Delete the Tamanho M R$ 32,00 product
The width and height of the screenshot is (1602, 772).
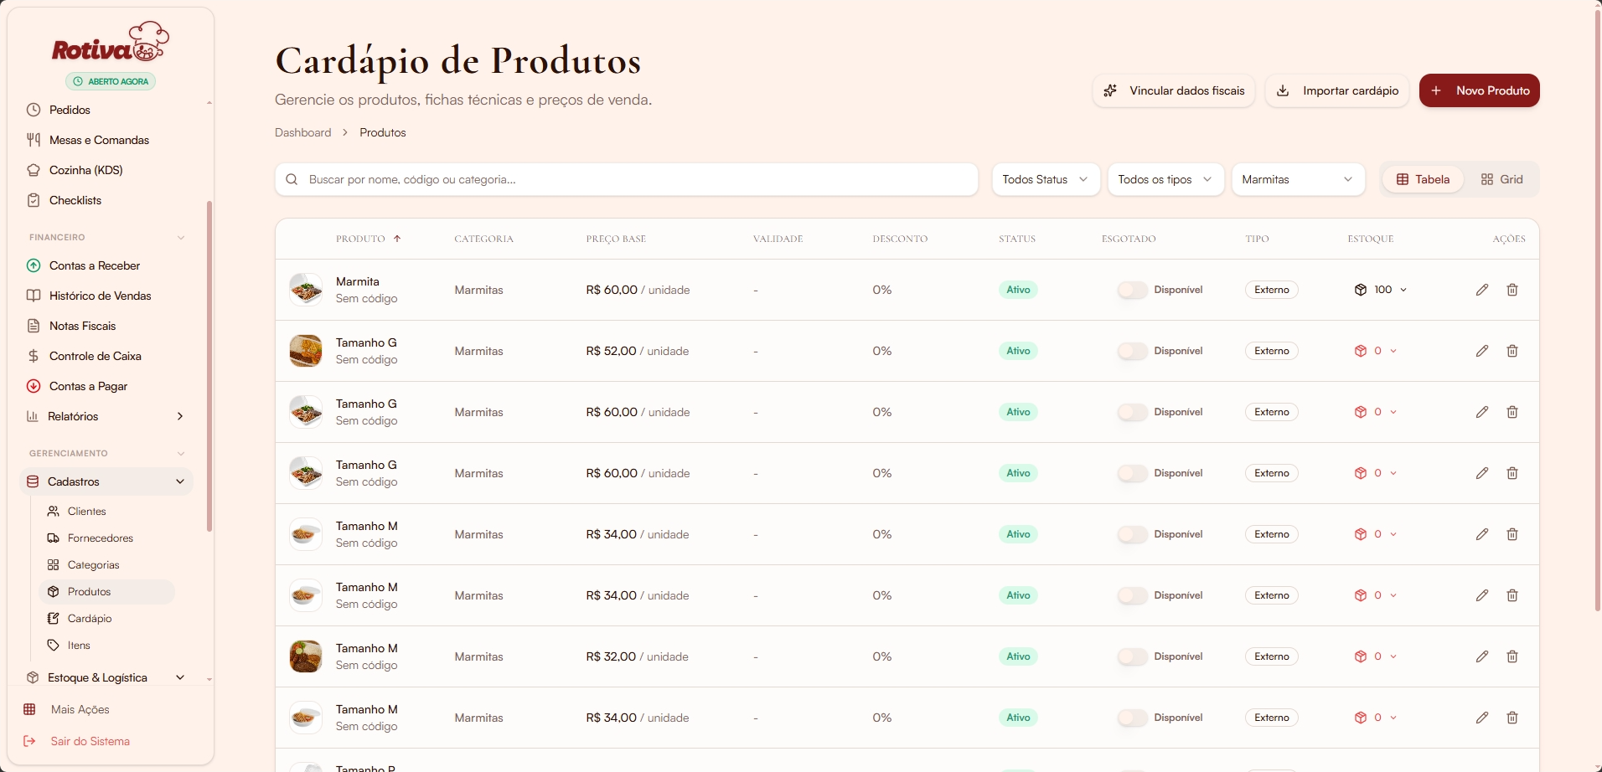1512,656
